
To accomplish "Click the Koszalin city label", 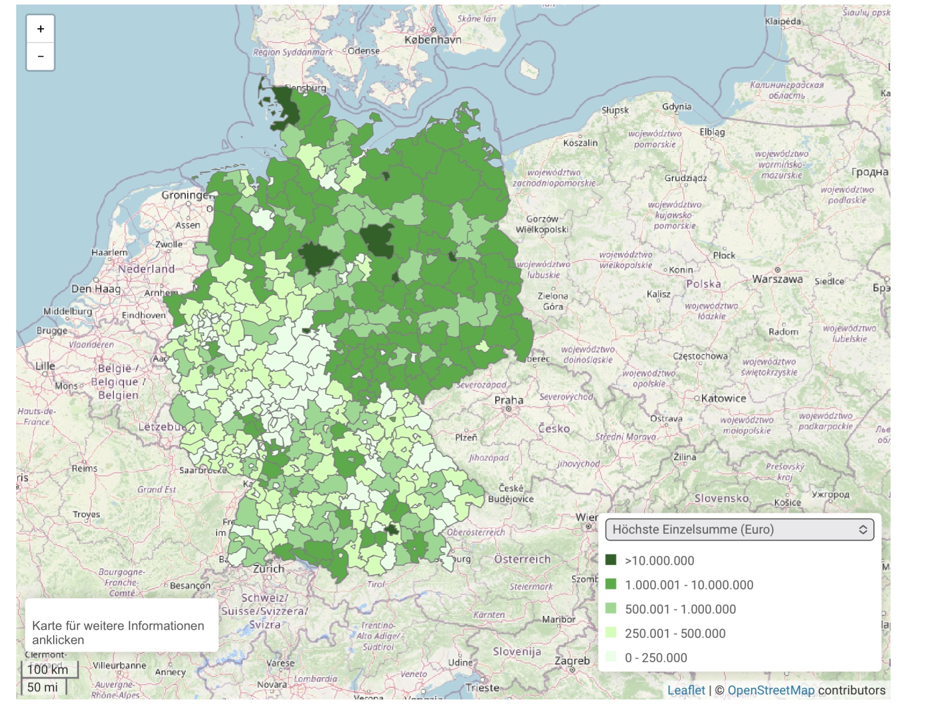I will [x=580, y=143].
